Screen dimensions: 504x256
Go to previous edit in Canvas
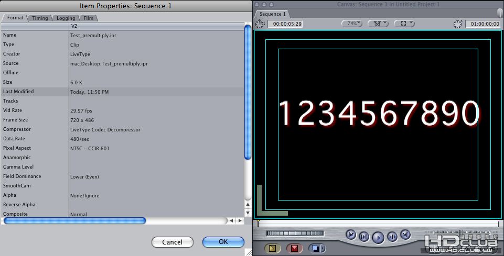[x=351, y=235]
